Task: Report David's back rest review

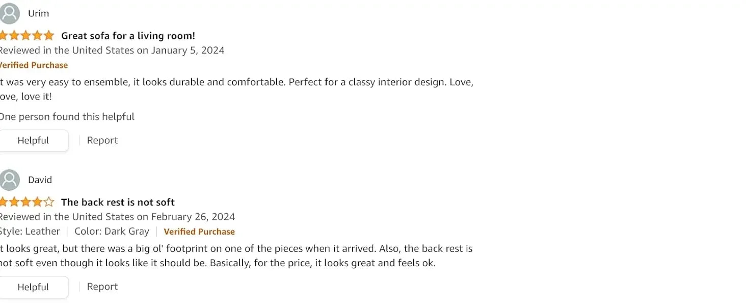Action: (x=102, y=287)
